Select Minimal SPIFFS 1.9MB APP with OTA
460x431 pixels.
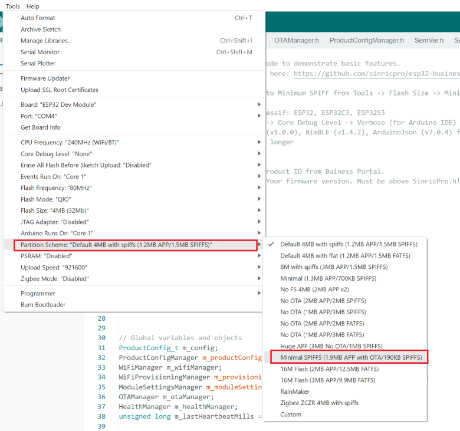pyautogui.click(x=345, y=357)
